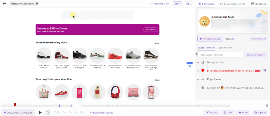Screen dimensions: 270x116
Task: Open All Event Types dropdown
Action: coord(256,55)
